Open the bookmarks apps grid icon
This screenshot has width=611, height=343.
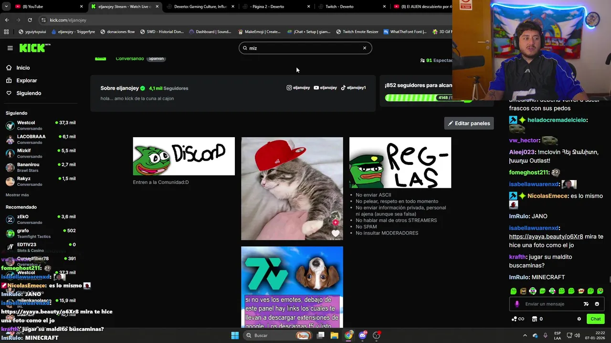tap(6, 32)
